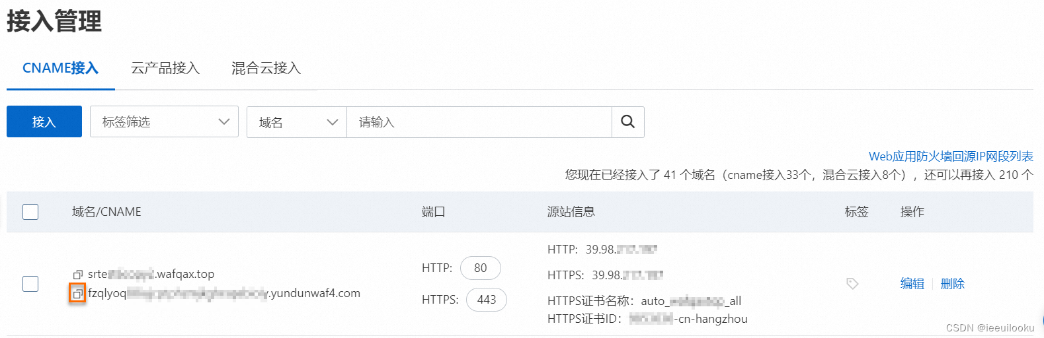Switch to the CNAME接入 tab
The width and height of the screenshot is (1044, 338).
pos(60,68)
